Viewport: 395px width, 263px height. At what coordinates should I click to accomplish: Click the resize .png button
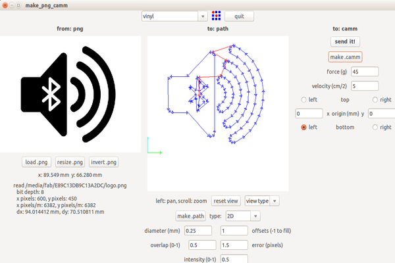pos(70,162)
